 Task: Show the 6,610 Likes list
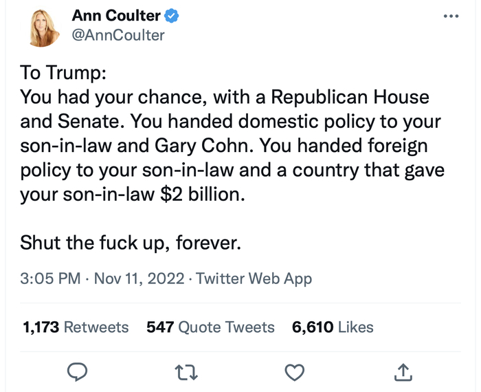[333, 327]
